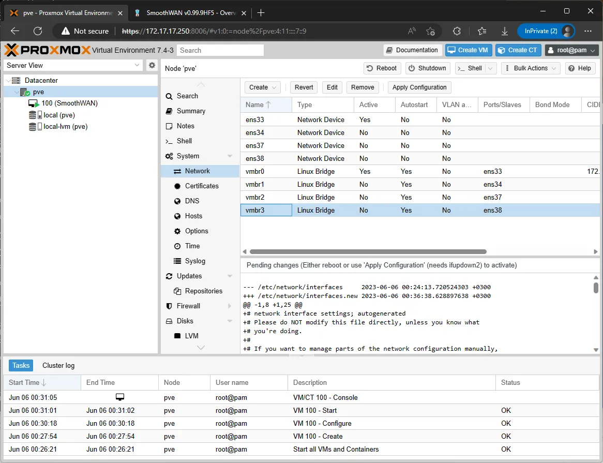Open the DNS settings page

click(192, 201)
